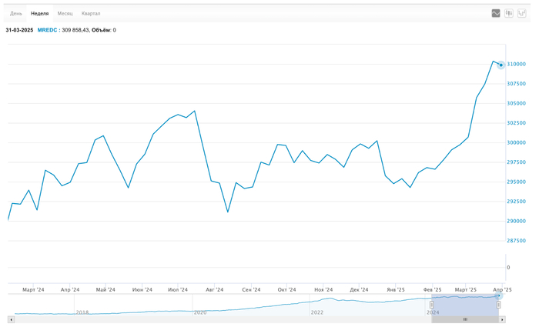Viewport: 539px width, 327px height.
Task: Click 2018 in the navigator timeline
Action: [82, 312]
